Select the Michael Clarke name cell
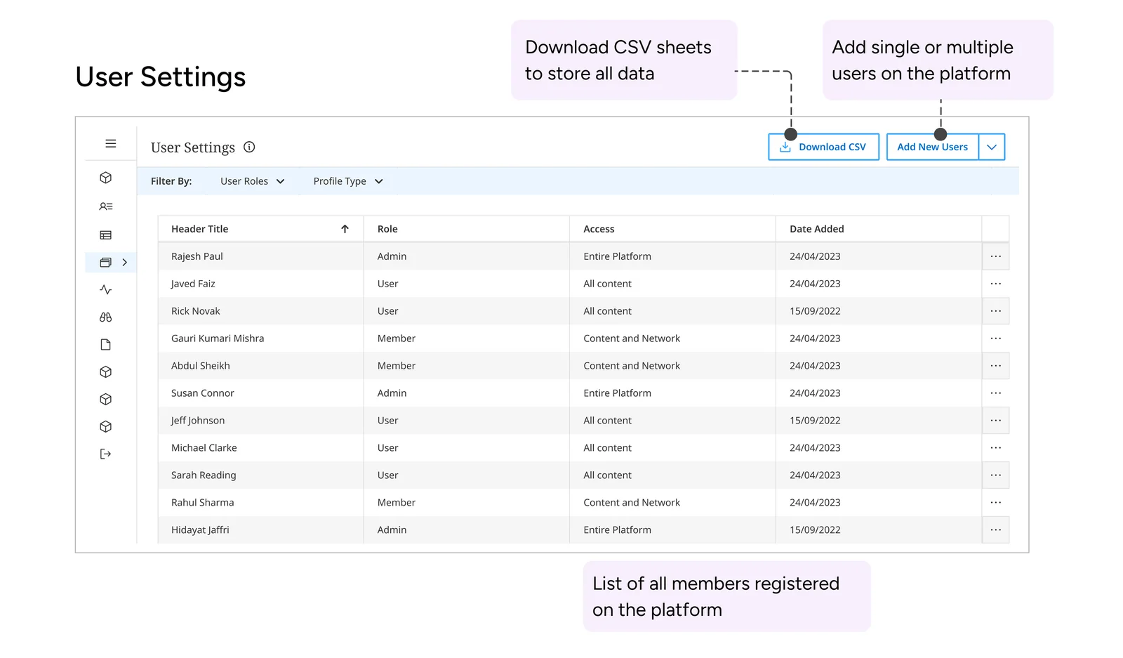This screenshot has width=1123, height=658. 260,448
